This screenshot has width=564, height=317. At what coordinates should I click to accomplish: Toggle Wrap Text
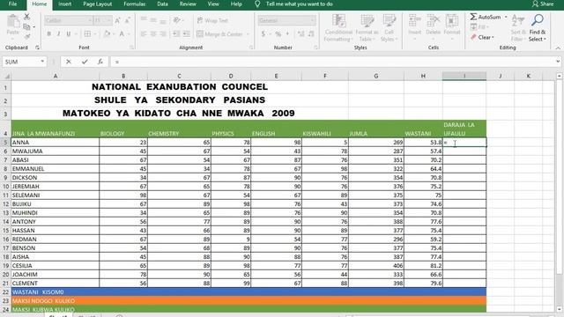212,20
